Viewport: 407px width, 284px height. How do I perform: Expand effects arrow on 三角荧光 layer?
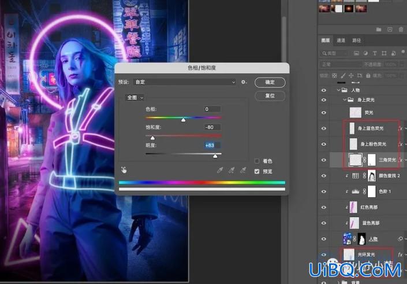[x=406, y=160]
